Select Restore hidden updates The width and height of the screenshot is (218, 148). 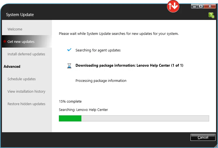[x=26, y=104]
